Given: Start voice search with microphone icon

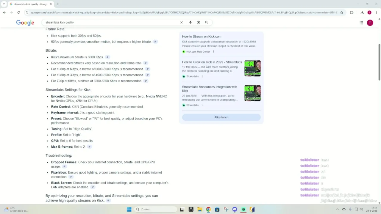Looking at the screenshot, I should pos(190,22).
